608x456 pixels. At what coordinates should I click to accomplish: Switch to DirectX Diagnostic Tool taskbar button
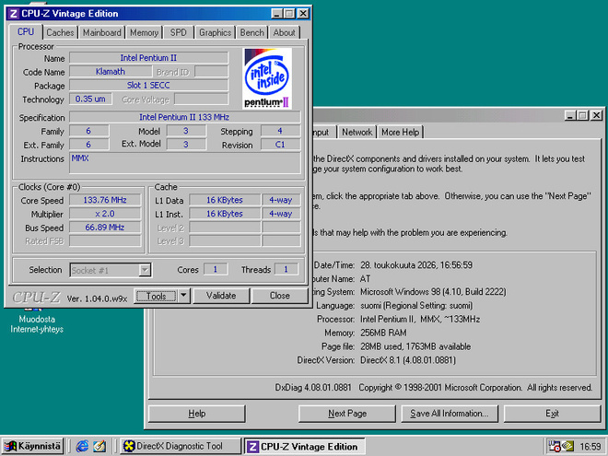tap(181, 446)
